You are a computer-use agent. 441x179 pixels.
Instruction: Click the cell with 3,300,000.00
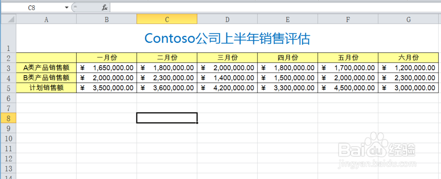click(x=288, y=88)
